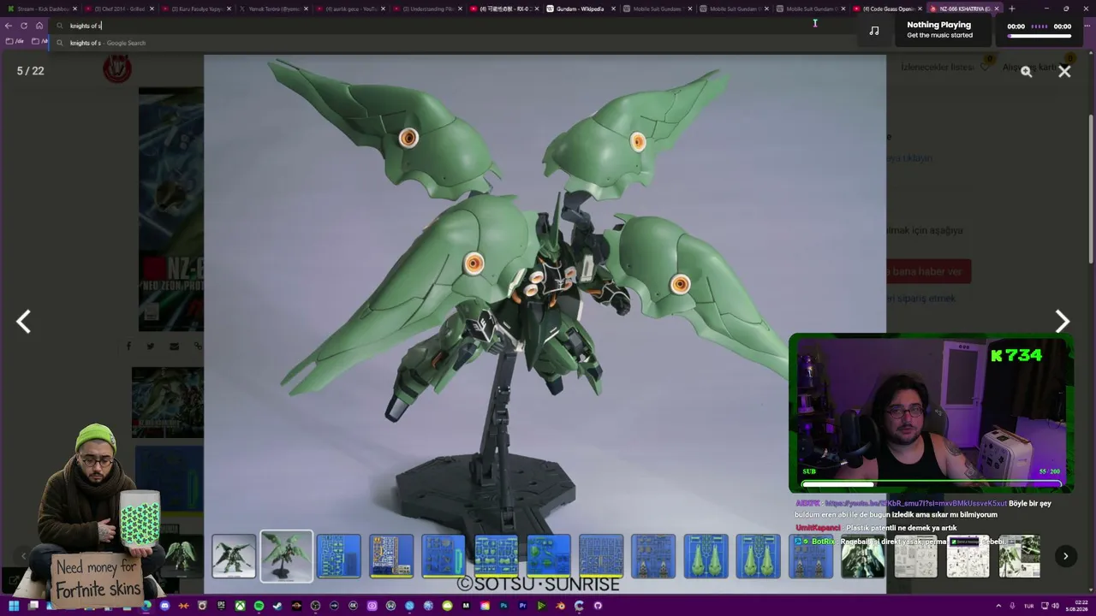Open the third blue runner sheet thumbnail
This screenshot has width=1096, height=616.
point(338,556)
